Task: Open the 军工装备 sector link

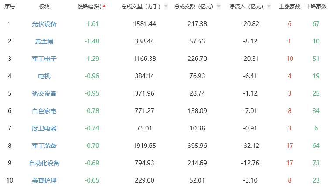Action: 44,146
